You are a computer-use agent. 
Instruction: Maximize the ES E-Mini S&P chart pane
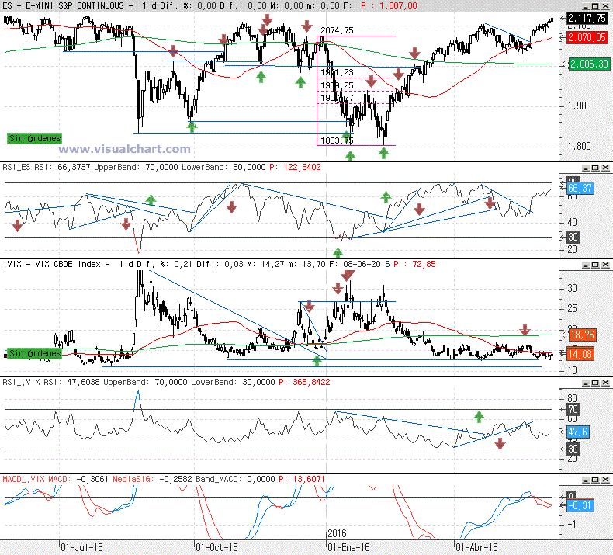pos(595,6)
